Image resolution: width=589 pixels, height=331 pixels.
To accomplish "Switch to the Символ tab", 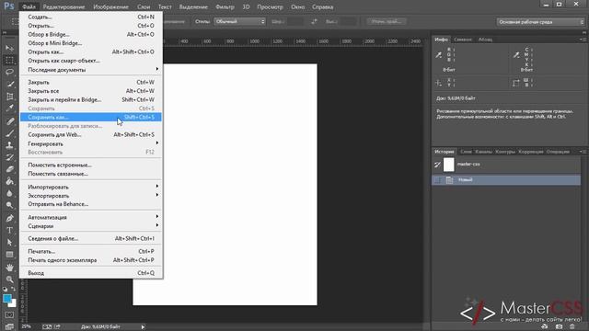I will coord(462,40).
